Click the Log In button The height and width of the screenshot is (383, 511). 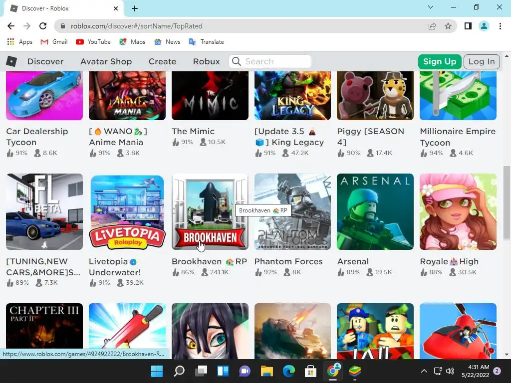(482, 61)
